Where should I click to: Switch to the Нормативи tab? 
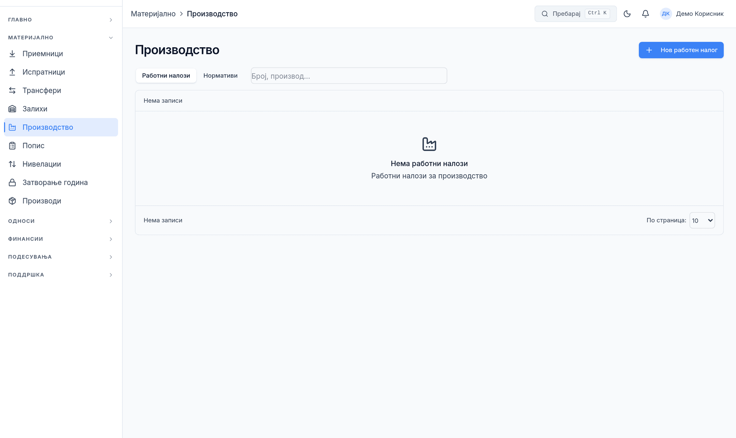220,76
